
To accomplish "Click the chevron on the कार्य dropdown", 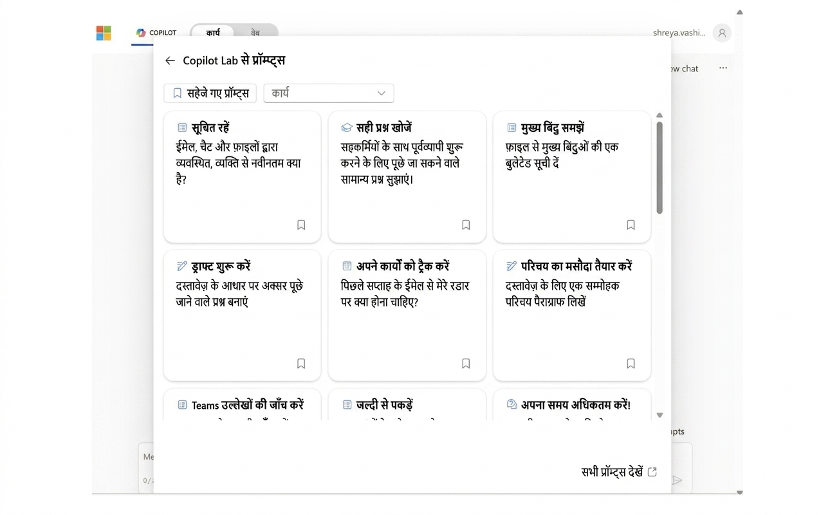I will (381, 93).
